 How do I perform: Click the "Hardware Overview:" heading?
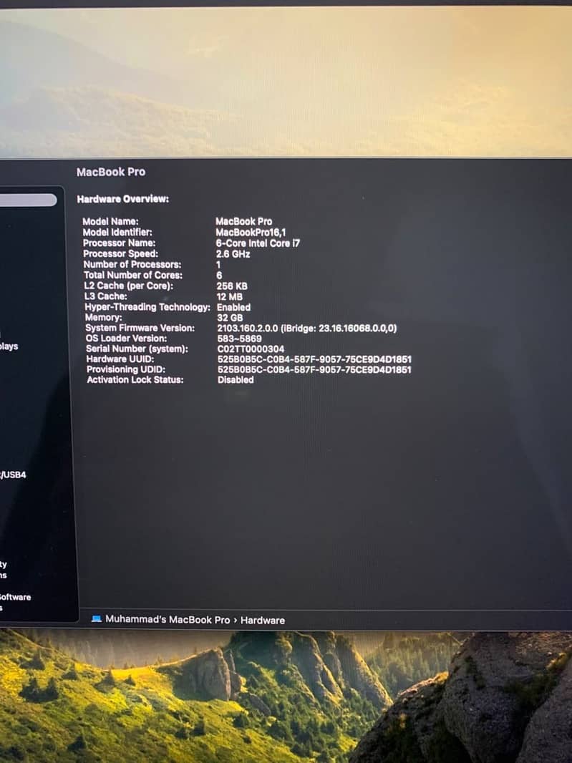pos(122,199)
